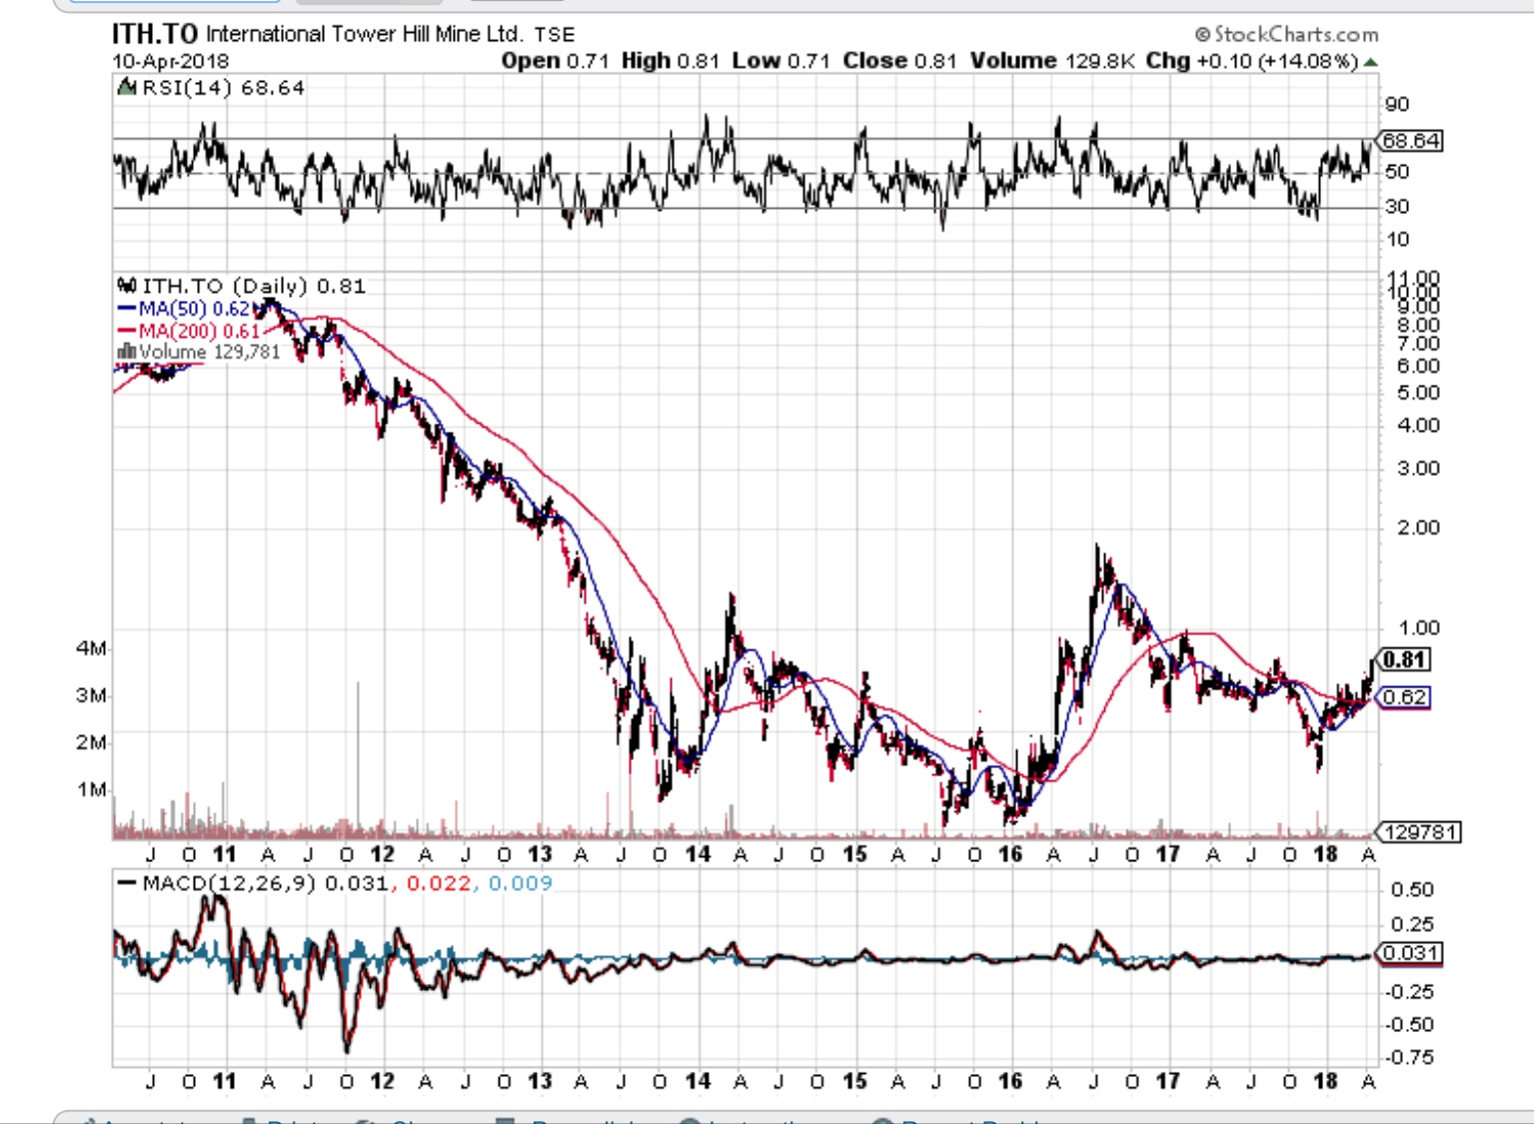Click the MA(50) 0.62 legend entry
Viewport: 1534px width, 1124px height.
click(x=194, y=309)
